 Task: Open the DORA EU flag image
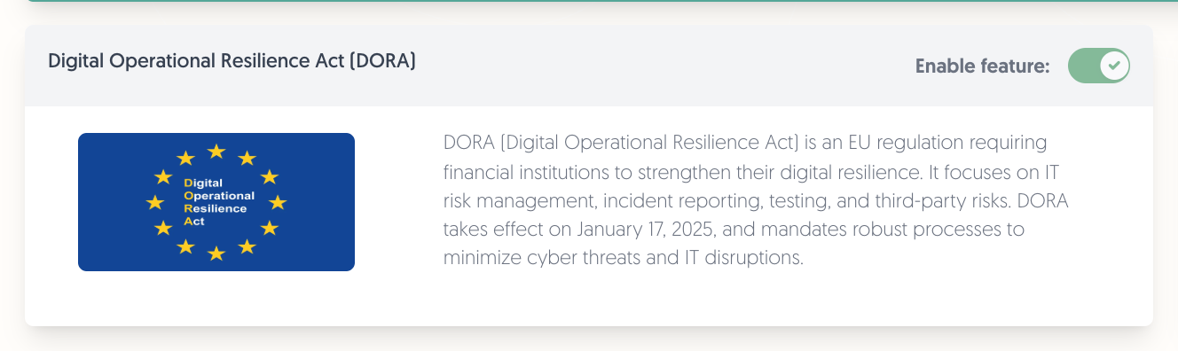click(216, 202)
